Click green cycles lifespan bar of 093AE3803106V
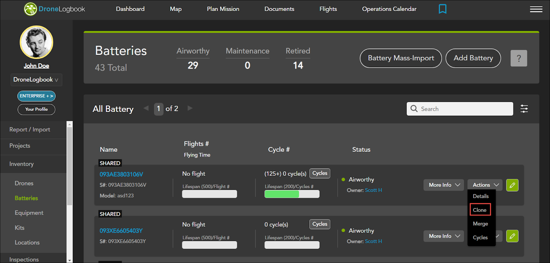The image size is (550, 263). click(292, 194)
